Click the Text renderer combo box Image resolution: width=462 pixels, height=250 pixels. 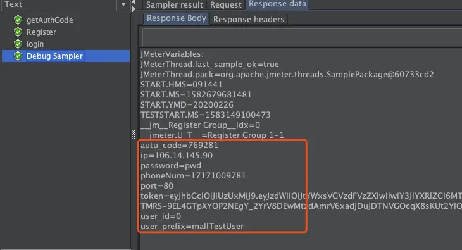66,4
